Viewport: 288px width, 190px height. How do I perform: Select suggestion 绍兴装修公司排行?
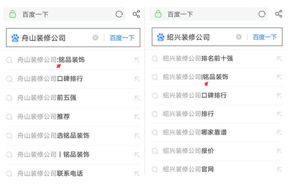[217, 114]
